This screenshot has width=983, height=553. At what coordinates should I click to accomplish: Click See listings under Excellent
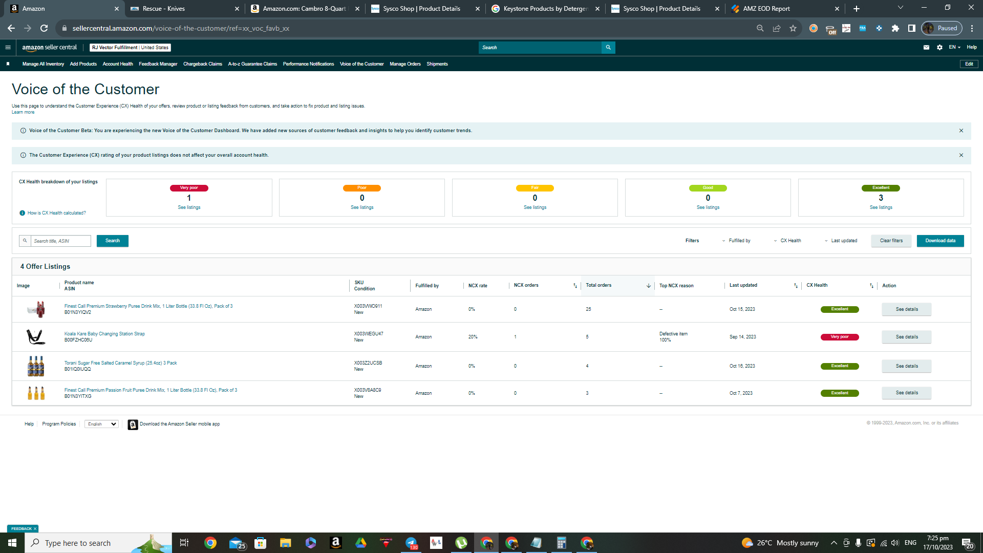(881, 207)
